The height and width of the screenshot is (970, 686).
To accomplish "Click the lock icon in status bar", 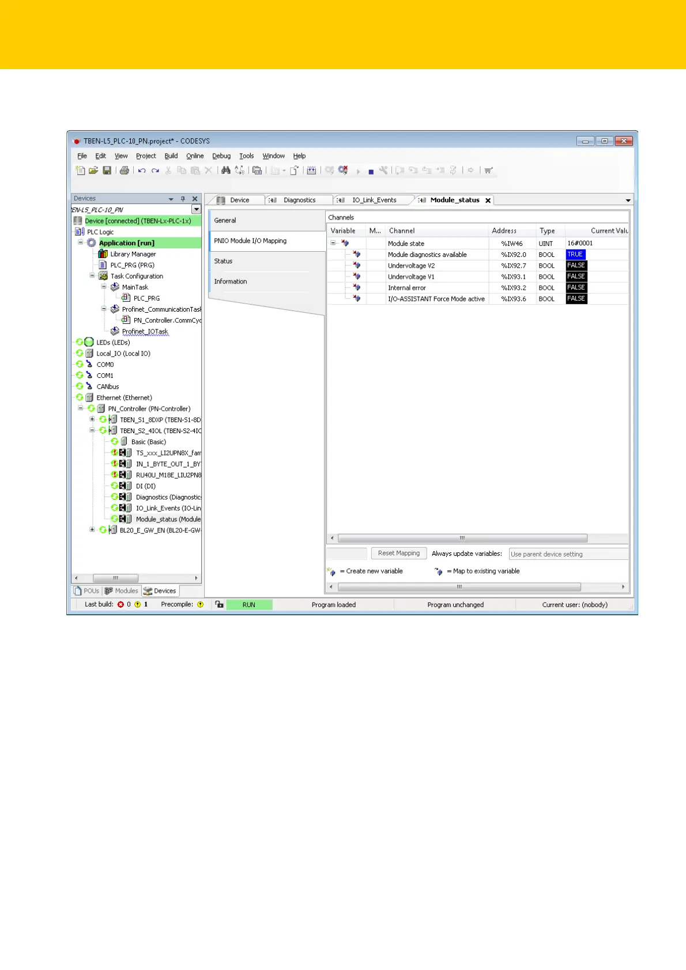I will pyautogui.click(x=219, y=604).
